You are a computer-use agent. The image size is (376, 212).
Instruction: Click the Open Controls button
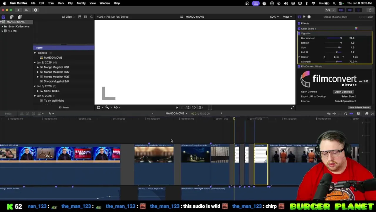pyautogui.click(x=343, y=92)
